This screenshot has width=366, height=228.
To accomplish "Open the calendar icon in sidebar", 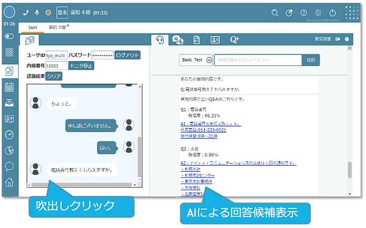I will 9,87.
